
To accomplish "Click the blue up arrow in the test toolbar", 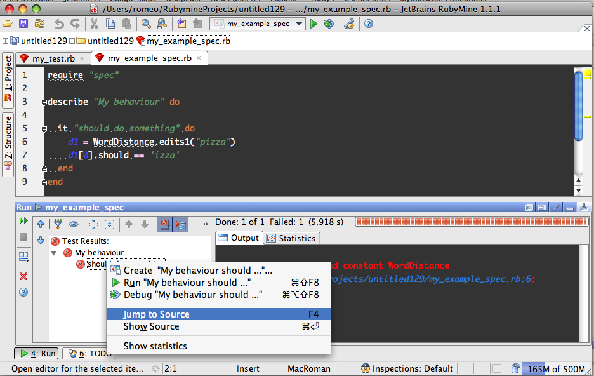I will coord(41,224).
